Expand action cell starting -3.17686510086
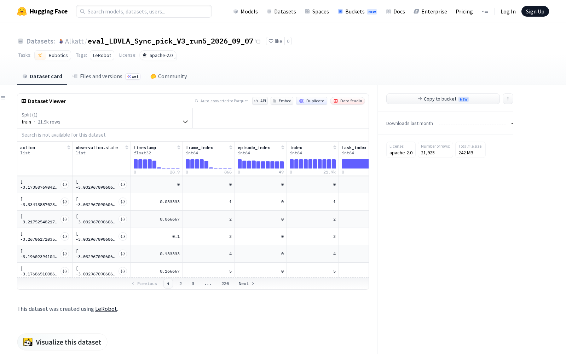The image size is (566, 354). pyautogui.click(x=65, y=271)
